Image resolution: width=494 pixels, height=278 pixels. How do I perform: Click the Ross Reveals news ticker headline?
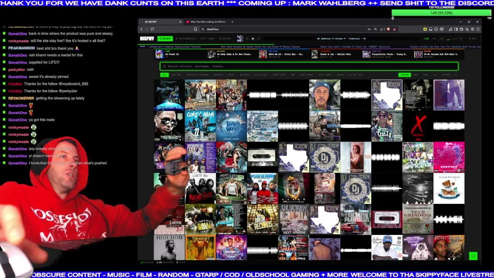(261, 47)
